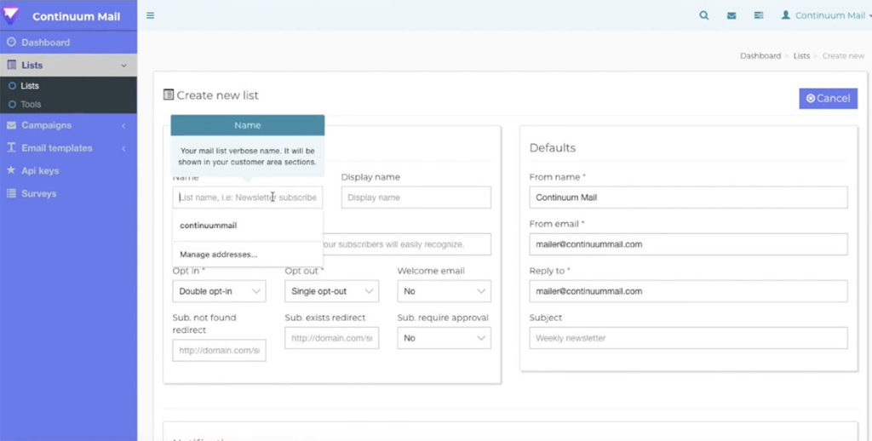This screenshot has width=872, height=441.
Task: Edit the From name field
Action: pos(688,198)
